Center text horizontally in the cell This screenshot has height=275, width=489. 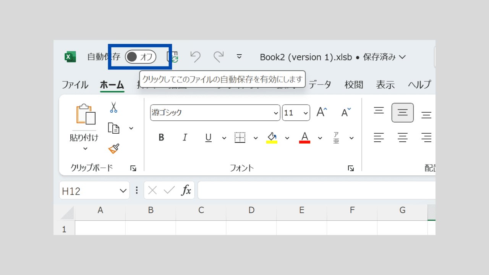[403, 137]
